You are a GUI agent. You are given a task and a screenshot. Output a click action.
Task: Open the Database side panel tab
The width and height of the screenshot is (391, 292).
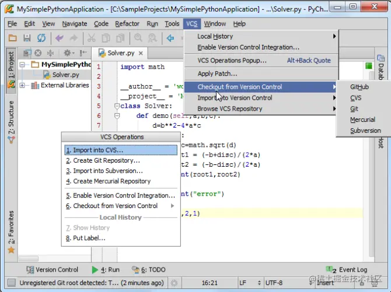pos(380,67)
